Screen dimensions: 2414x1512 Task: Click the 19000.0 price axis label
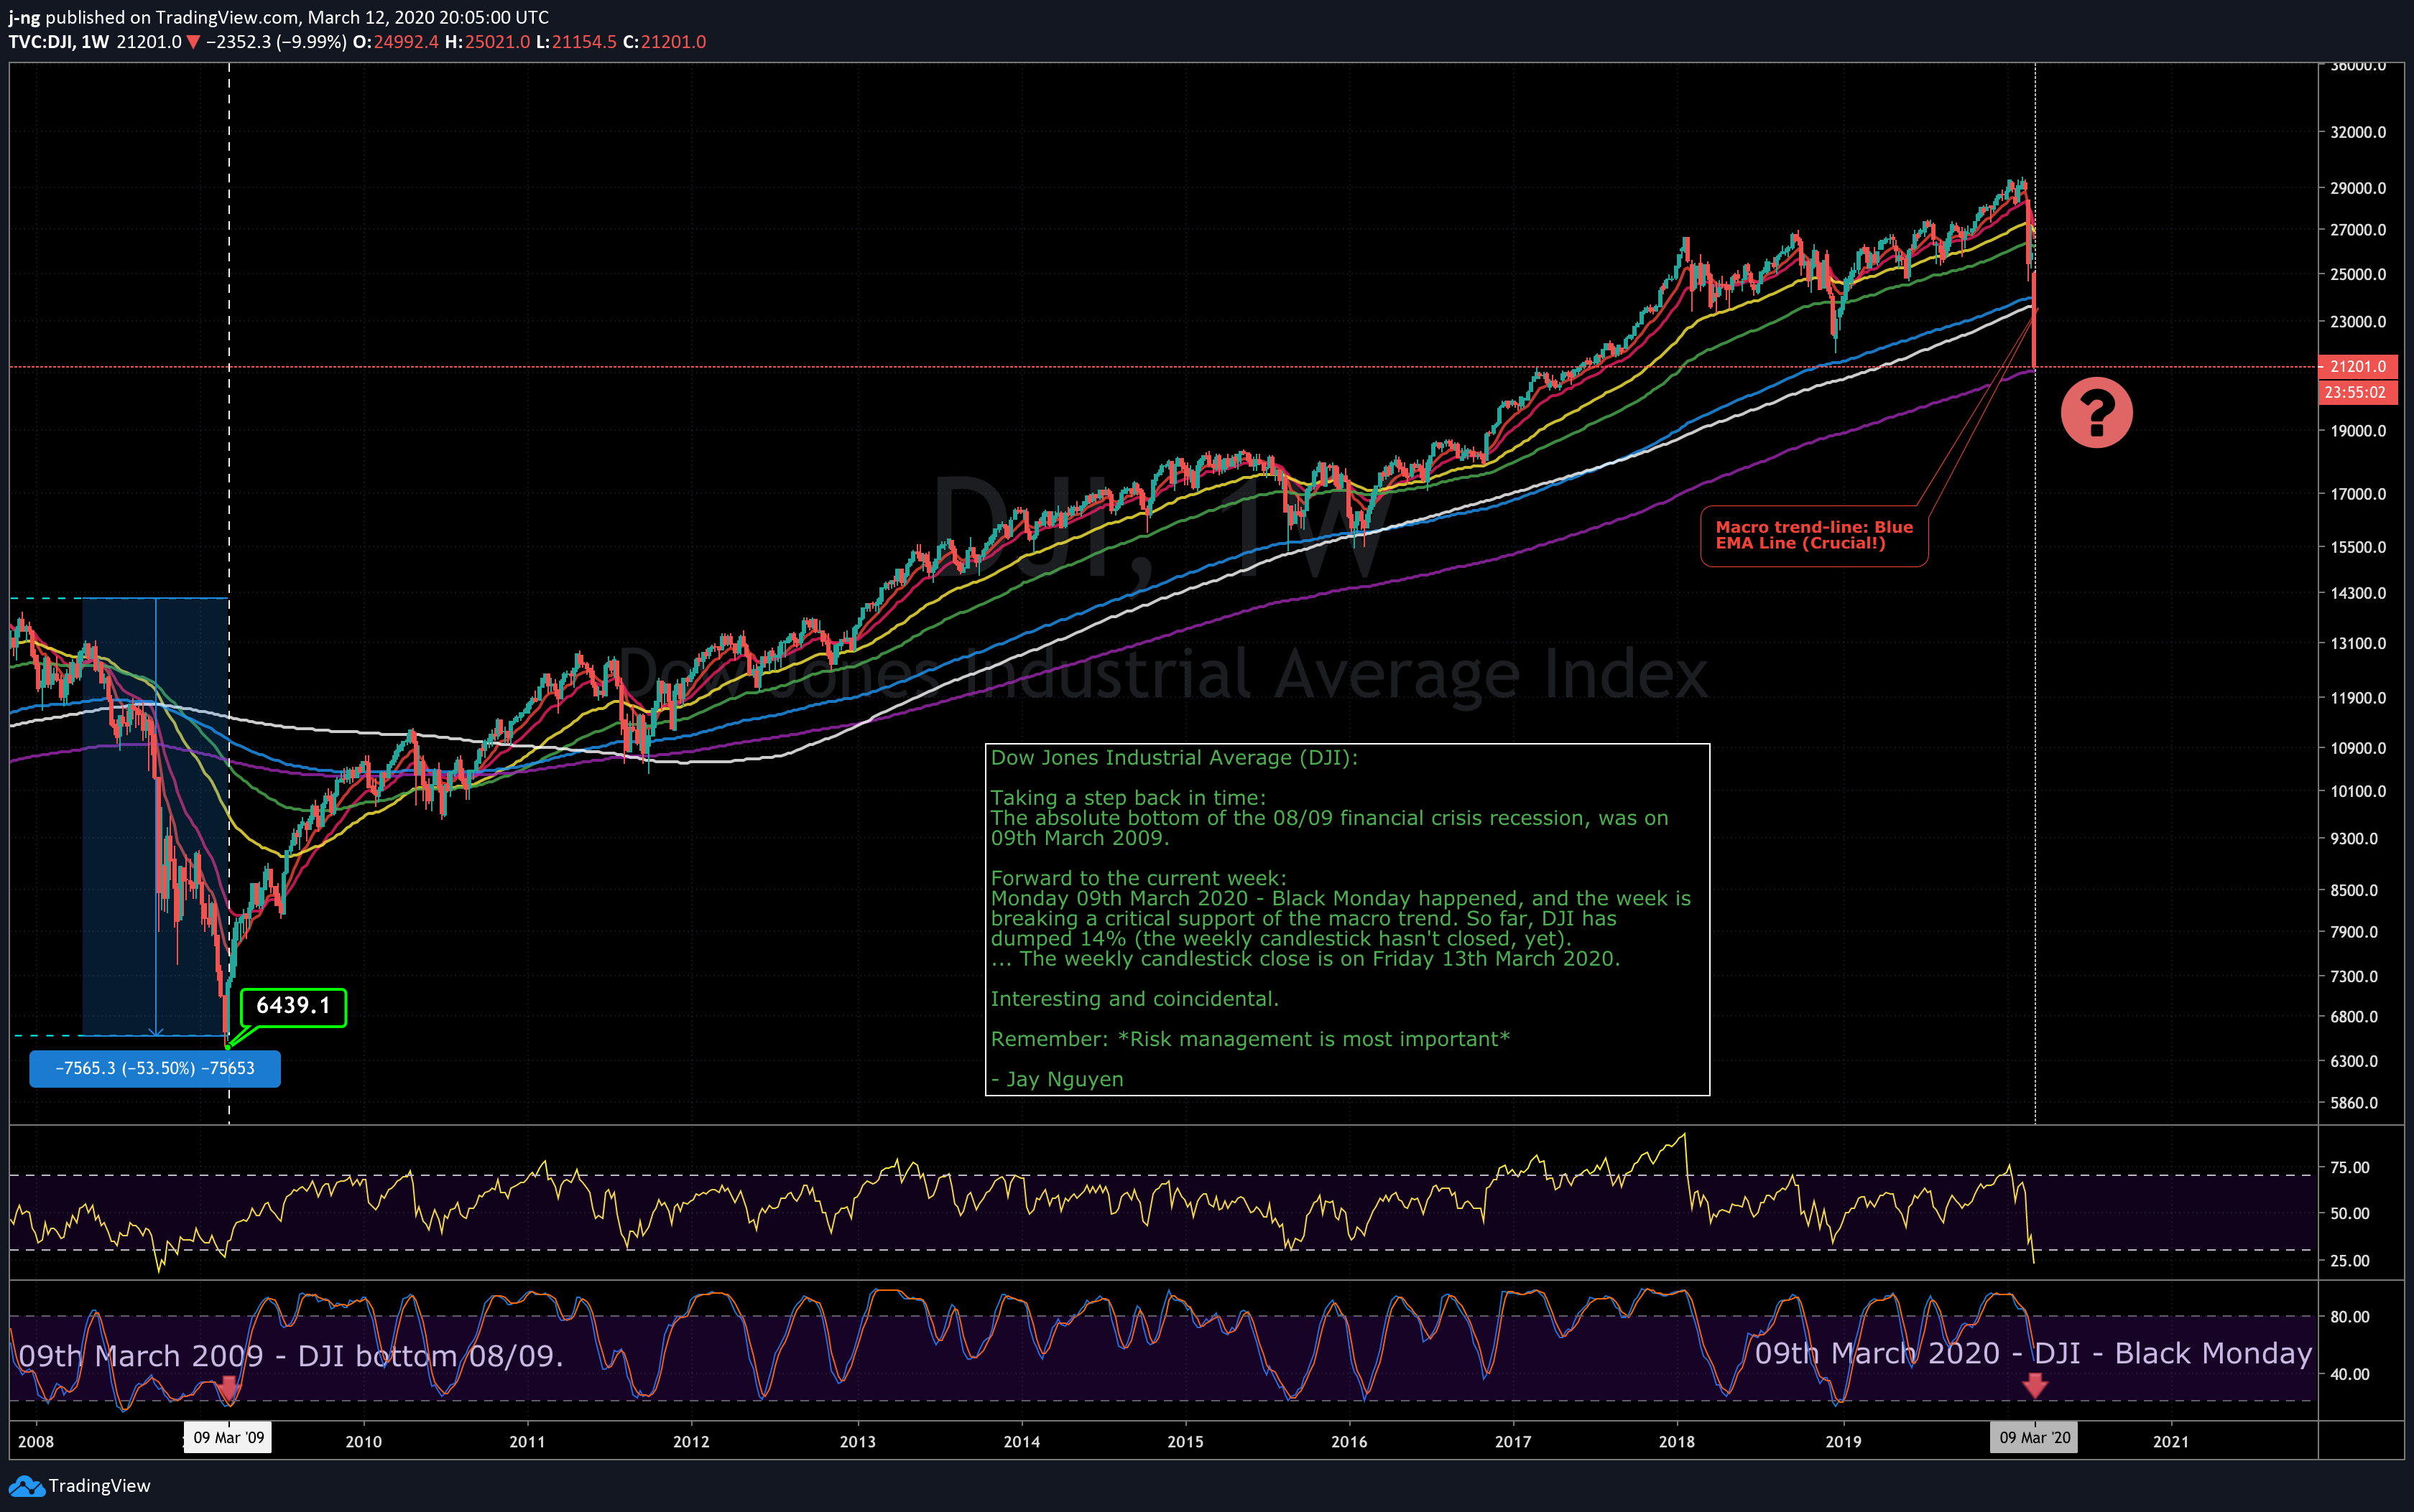(2358, 431)
